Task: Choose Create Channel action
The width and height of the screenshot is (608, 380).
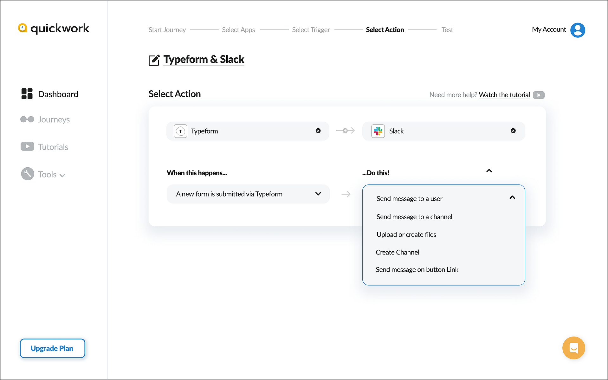Action: 398,252
